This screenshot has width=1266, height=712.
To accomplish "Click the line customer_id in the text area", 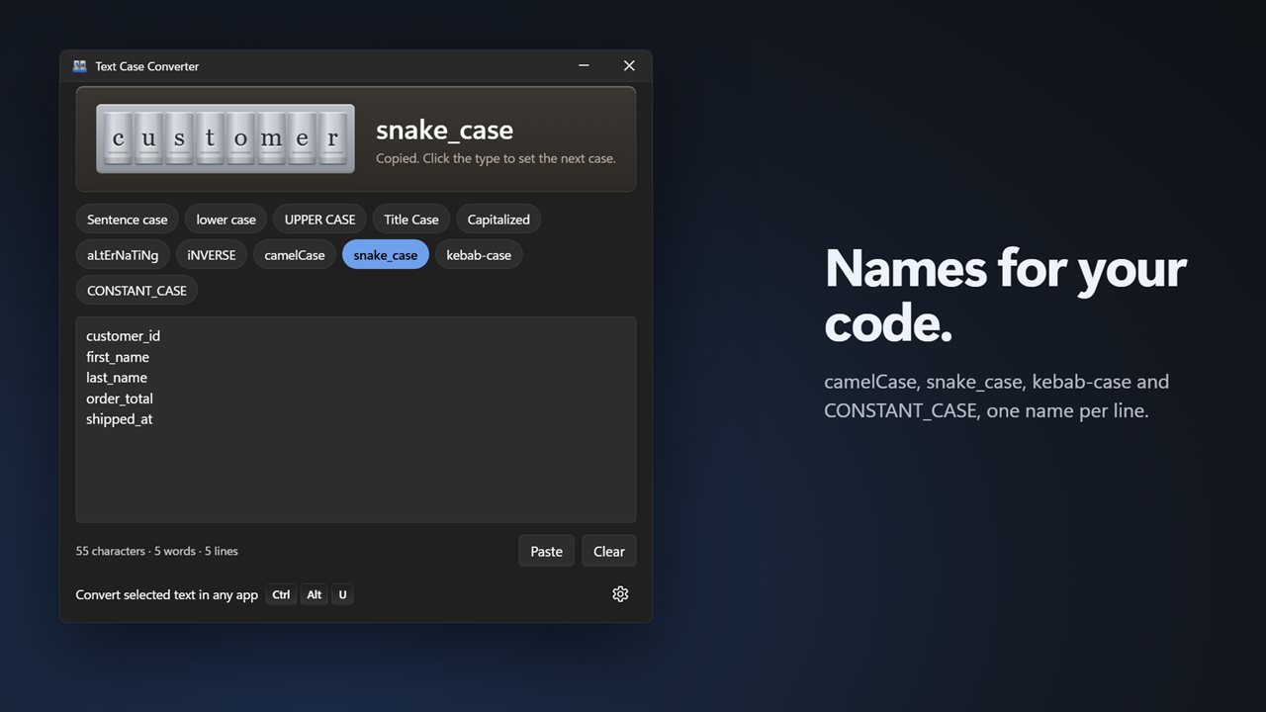I will pos(123,336).
